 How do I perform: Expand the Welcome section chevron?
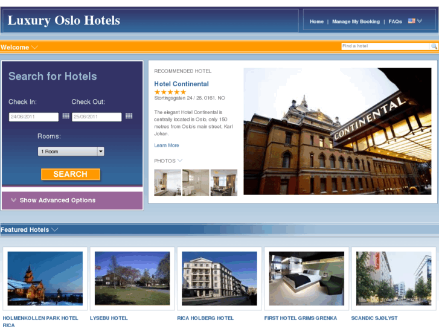pos(34,47)
